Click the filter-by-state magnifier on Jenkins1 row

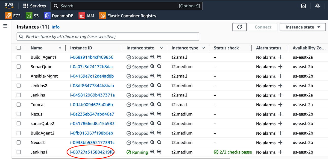(x=152, y=152)
